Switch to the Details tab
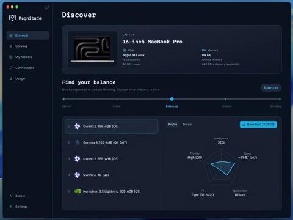The width and height of the screenshot is (293, 220). point(187,124)
